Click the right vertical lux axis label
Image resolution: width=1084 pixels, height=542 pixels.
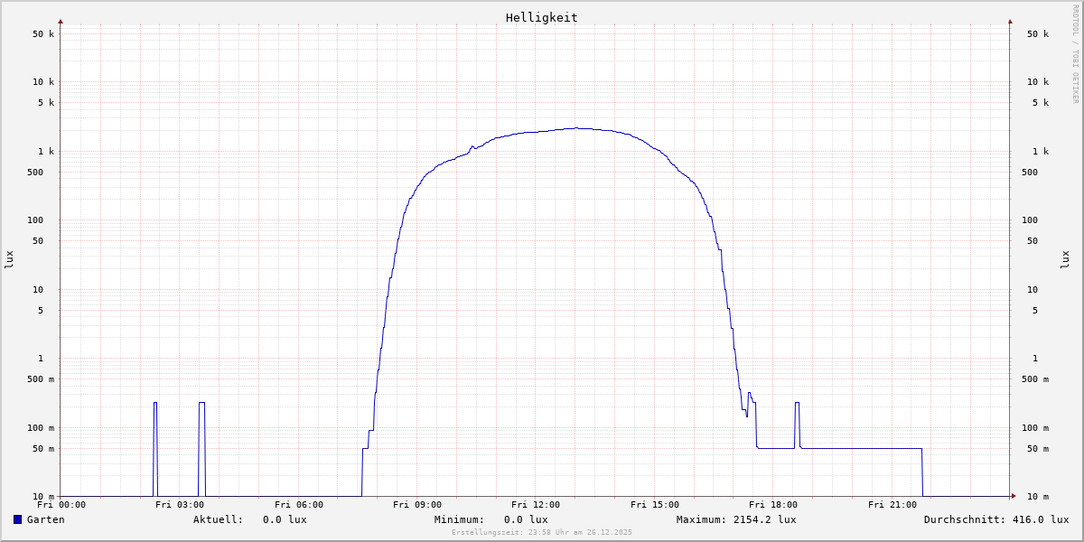pyautogui.click(x=1065, y=259)
